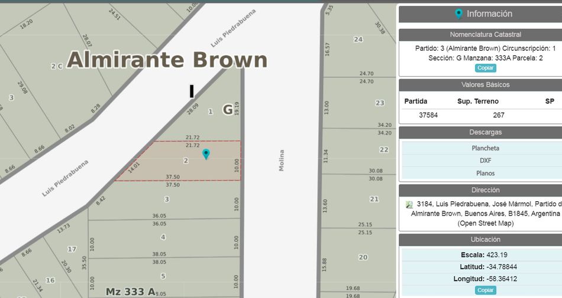Copy the Nomenclatura Catastral text
Image resolution: width=562 pixels, height=298 pixels.
(485, 68)
